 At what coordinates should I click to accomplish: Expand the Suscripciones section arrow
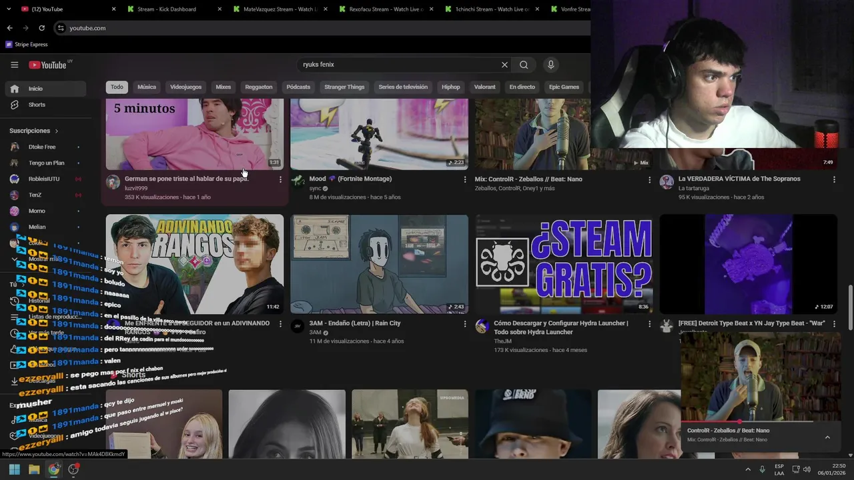point(57,131)
